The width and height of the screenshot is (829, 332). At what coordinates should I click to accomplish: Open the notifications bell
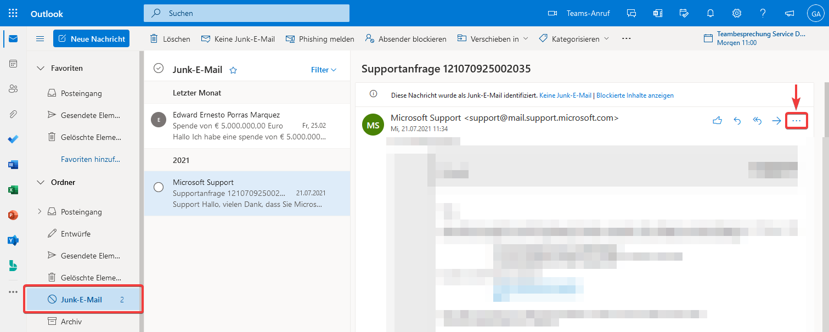pos(710,13)
